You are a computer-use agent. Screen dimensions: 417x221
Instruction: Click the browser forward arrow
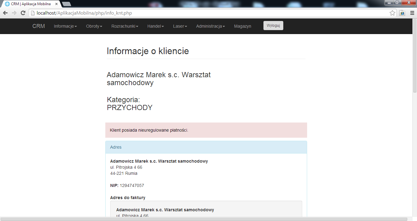(x=14, y=13)
